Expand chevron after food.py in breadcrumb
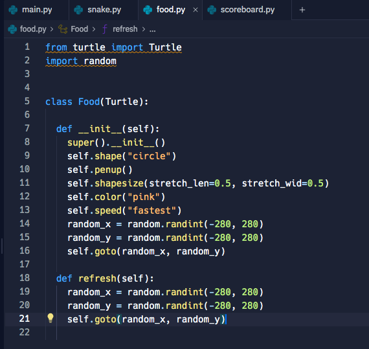 click(52, 29)
